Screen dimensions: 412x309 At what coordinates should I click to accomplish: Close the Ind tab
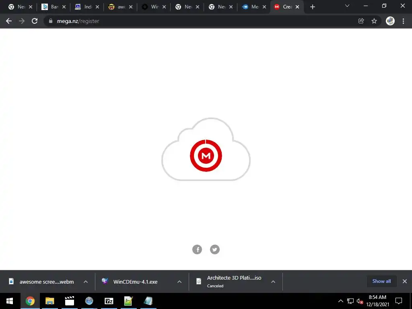pyautogui.click(x=97, y=7)
